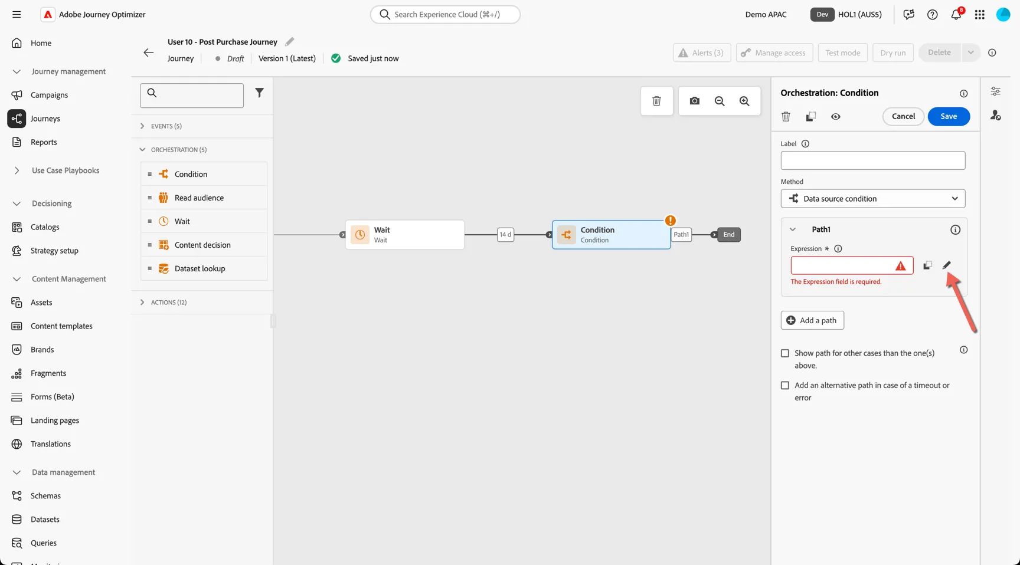Open the hamburger navigation menu
1020x565 pixels.
(17, 14)
